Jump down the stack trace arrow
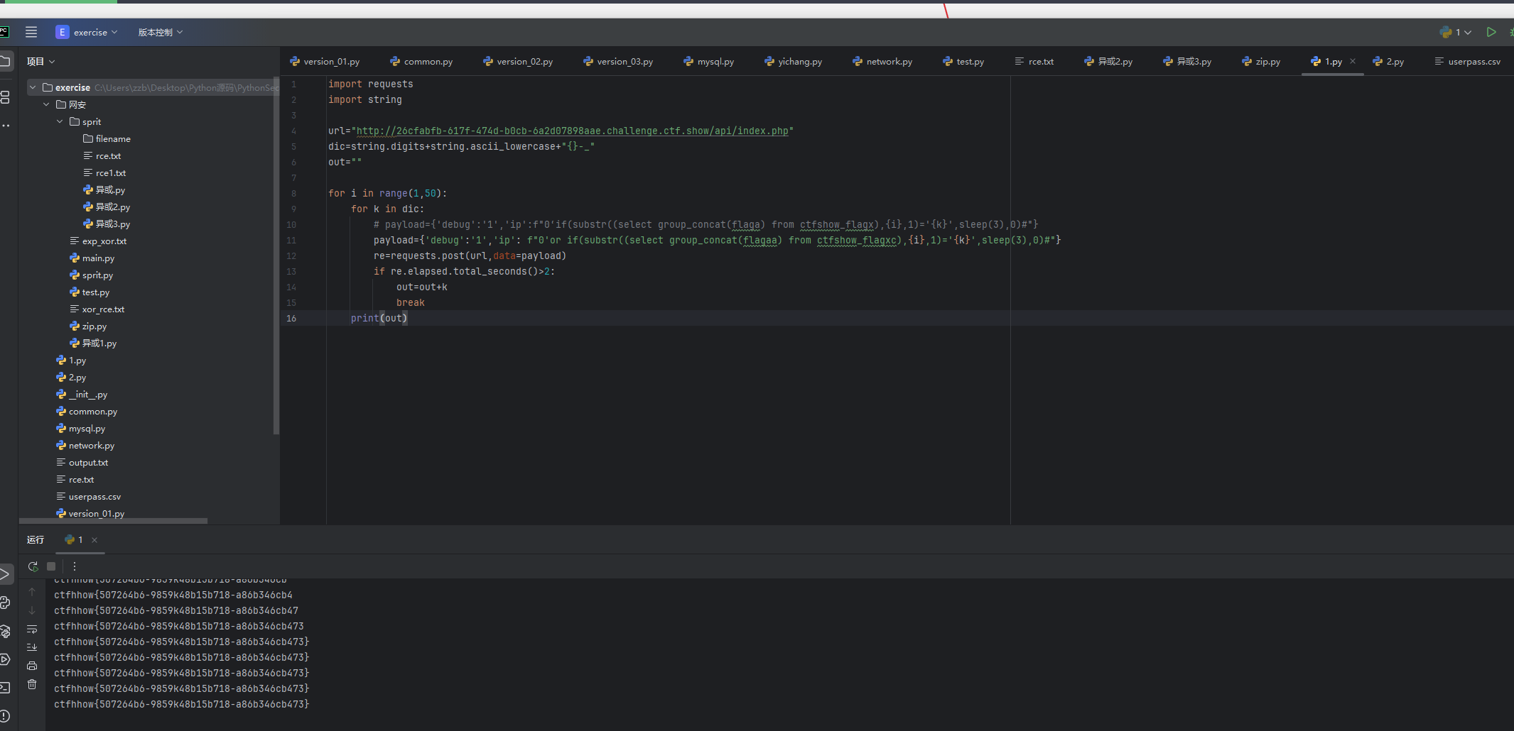Viewport: 1514px width, 731px height. 32,610
